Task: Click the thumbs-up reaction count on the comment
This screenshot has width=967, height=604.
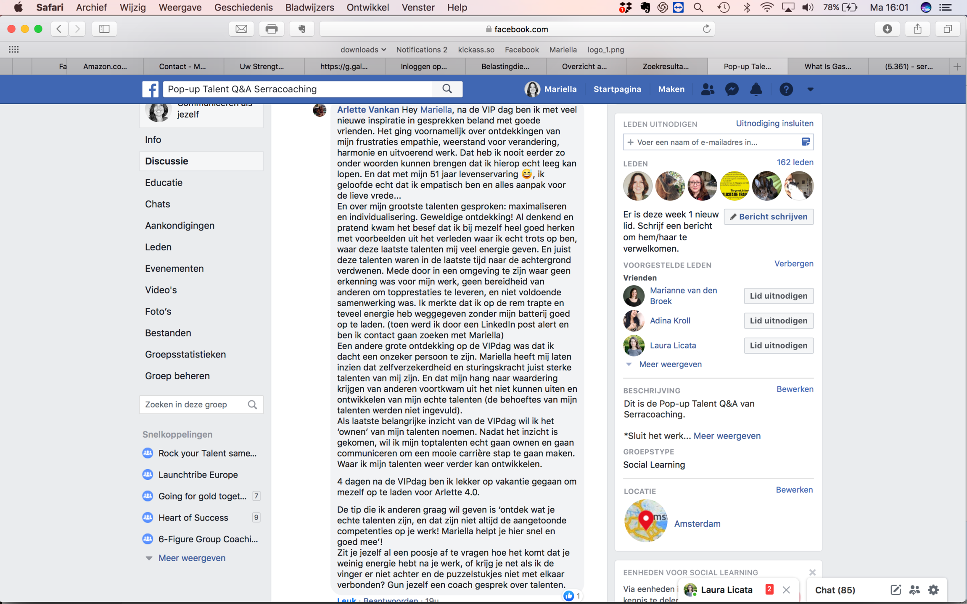Action: pyautogui.click(x=572, y=596)
